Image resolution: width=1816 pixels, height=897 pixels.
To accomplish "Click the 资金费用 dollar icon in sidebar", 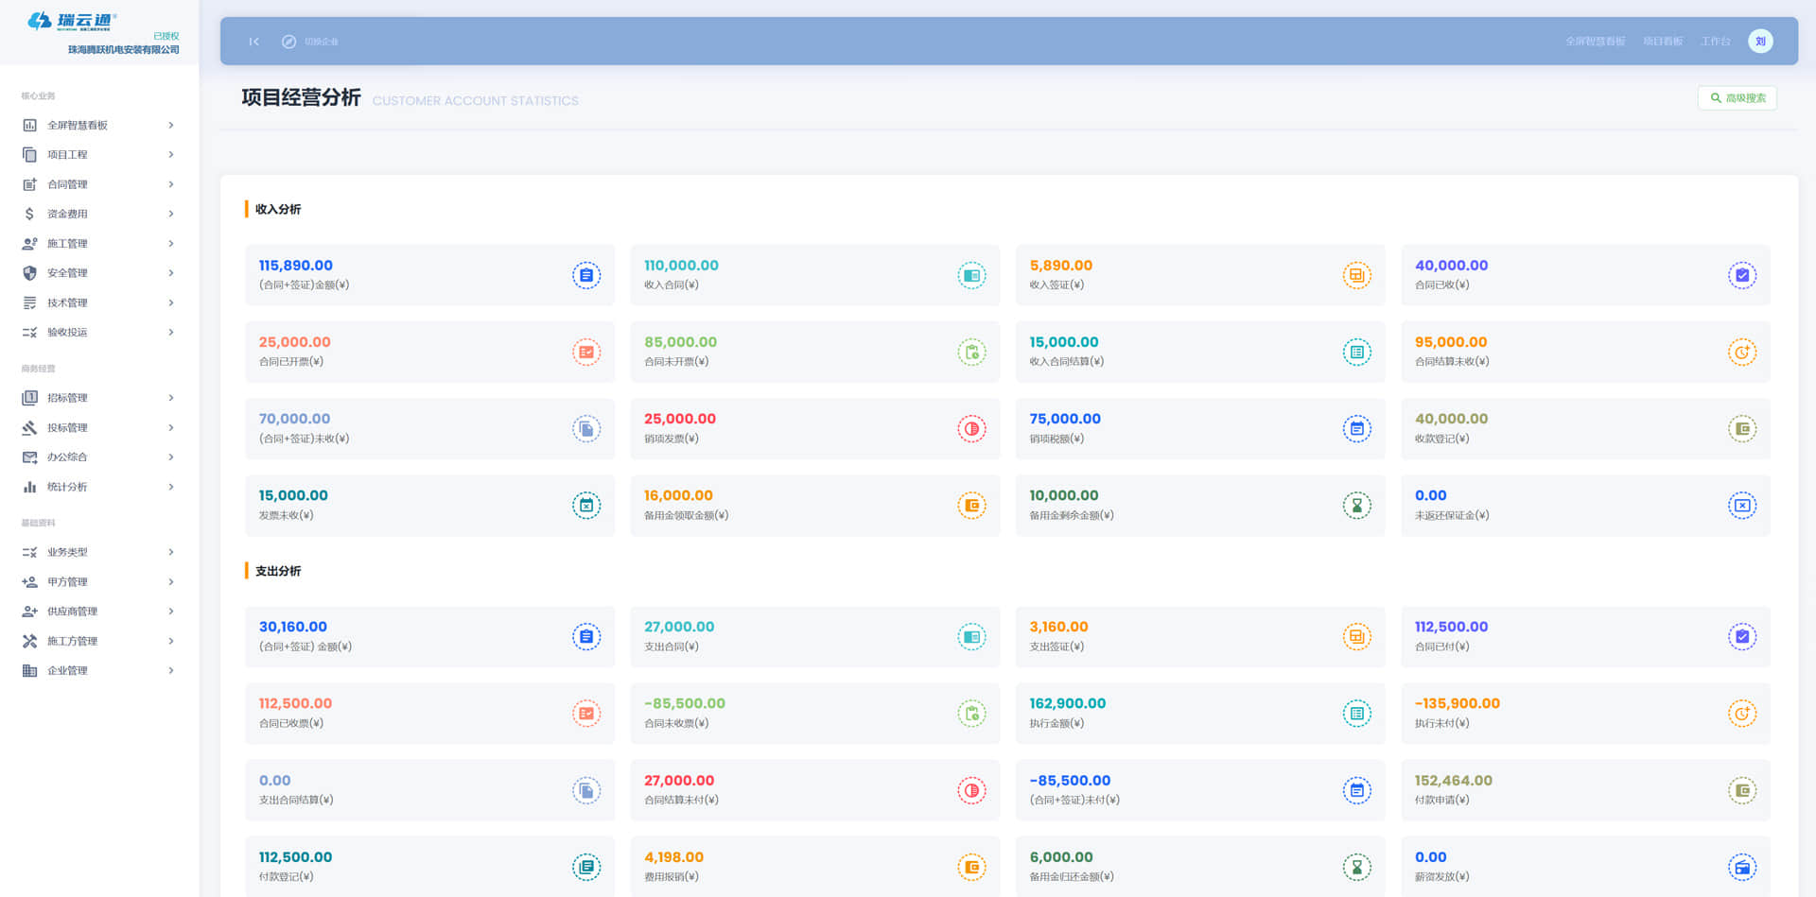I will point(29,214).
